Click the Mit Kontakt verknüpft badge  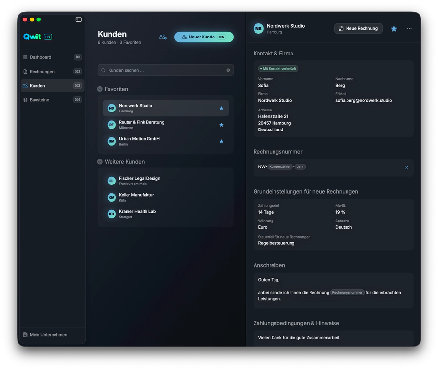click(278, 69)
